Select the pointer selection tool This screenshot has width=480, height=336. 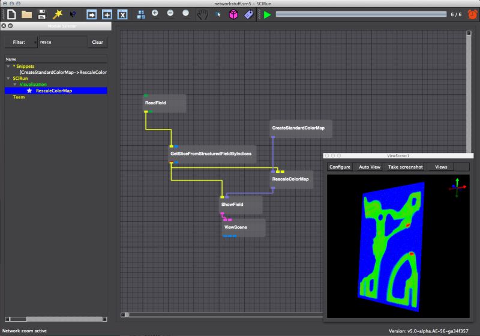[218, 14]
